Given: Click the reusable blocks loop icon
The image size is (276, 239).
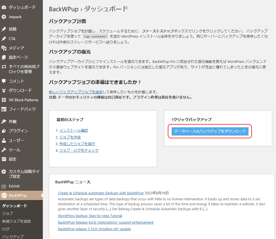Looking at the screenshot, I should tap(4, 67).
